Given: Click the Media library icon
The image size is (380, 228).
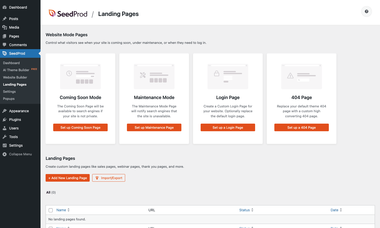Looking at the screenshot, I should pyautogui.click(x=5, y=27).
